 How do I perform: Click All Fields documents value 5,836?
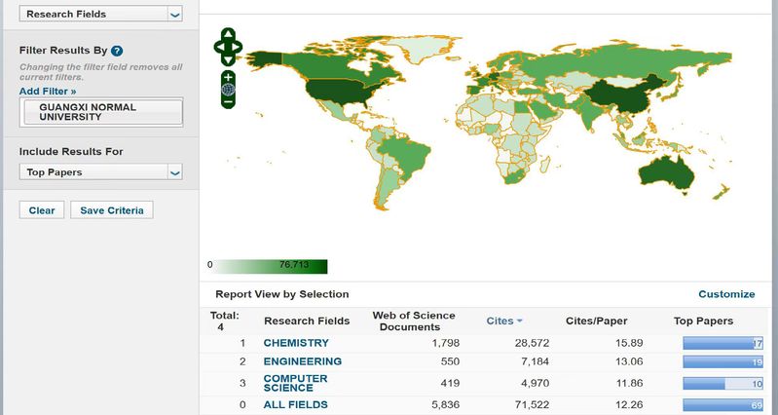446,404
